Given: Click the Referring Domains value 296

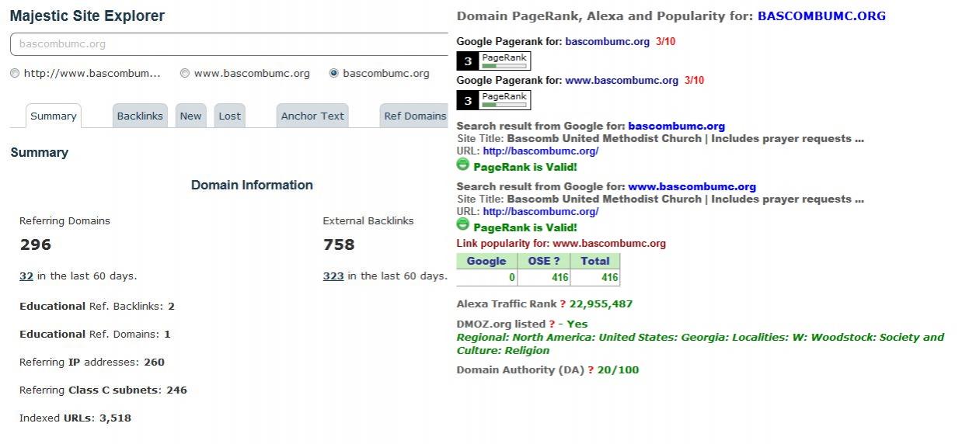Looking at the screenshot, I should (35, 245).
